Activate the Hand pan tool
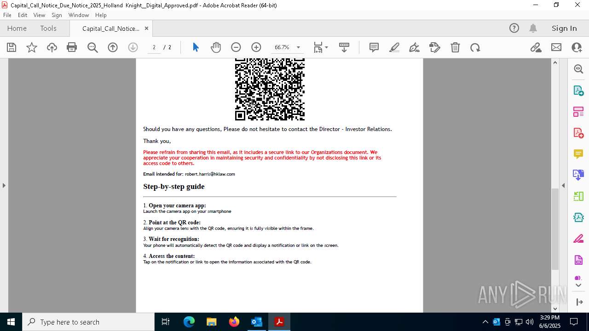The height and width of the screenshot is (331, 589). point(216,47)
